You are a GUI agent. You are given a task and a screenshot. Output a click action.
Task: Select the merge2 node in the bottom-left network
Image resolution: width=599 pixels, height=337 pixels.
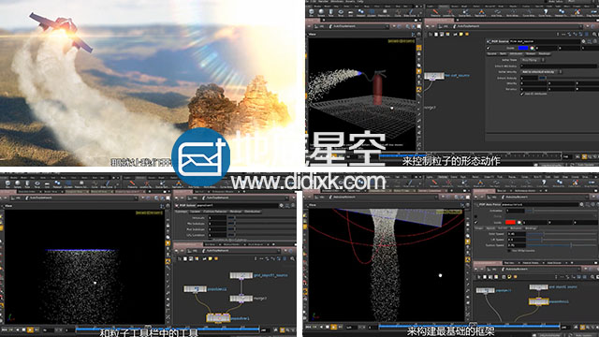point(241,299)
